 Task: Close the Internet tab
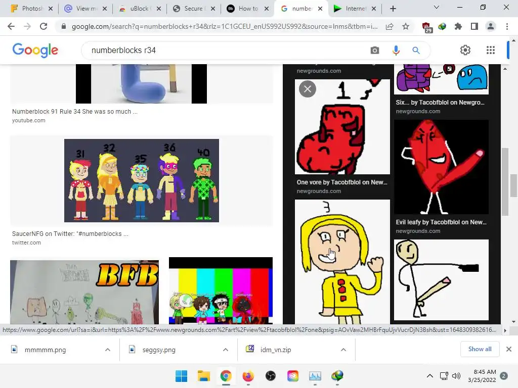point(374,9)
